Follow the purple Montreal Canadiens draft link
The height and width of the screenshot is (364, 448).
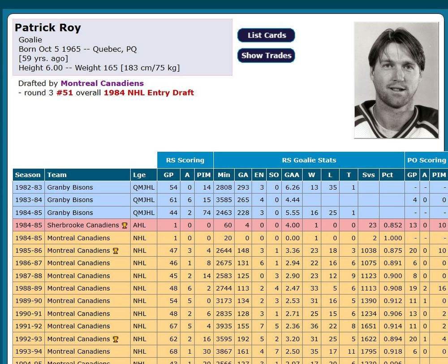102,83
